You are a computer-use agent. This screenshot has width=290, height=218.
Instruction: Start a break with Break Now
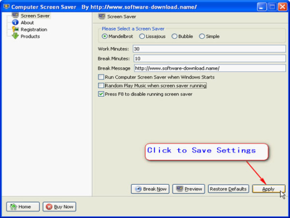[x=150, y=189]
